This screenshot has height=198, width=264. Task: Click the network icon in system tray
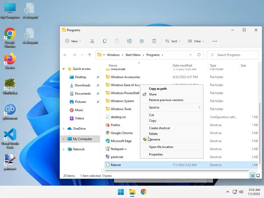point(235,192)
